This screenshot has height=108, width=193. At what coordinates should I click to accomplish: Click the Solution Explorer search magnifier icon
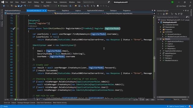[x=187, y=17]
